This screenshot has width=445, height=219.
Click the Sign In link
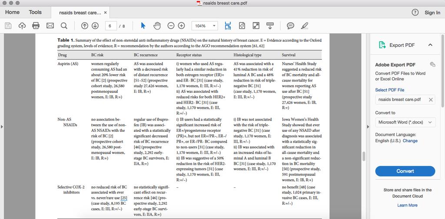tap(432, 13)
